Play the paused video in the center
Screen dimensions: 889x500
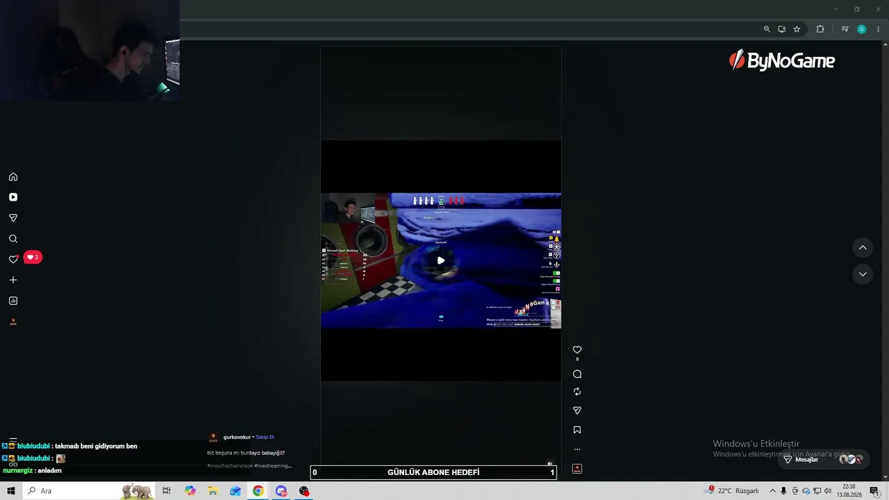[x=441, y=260]
